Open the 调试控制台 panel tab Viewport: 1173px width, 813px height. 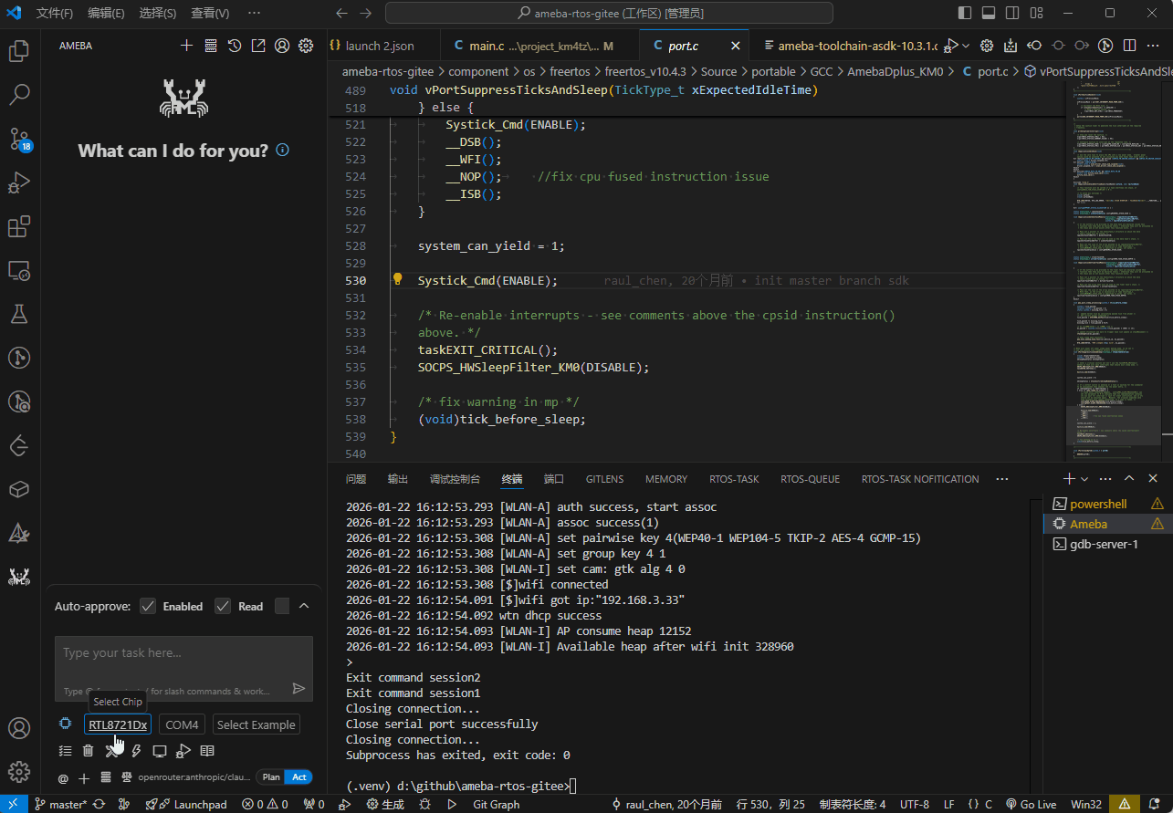point(455,479)
